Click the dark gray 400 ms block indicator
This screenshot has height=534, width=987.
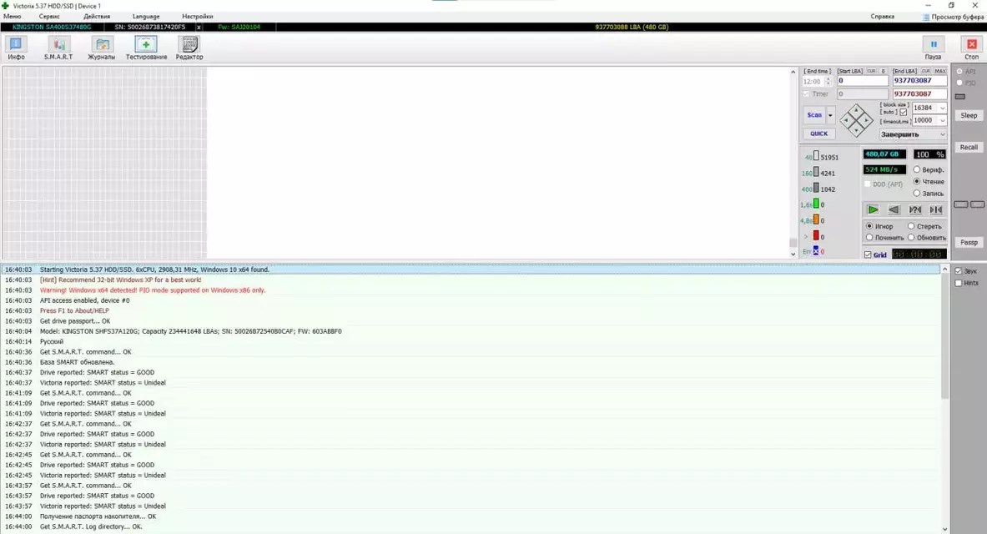coord(817,188)
